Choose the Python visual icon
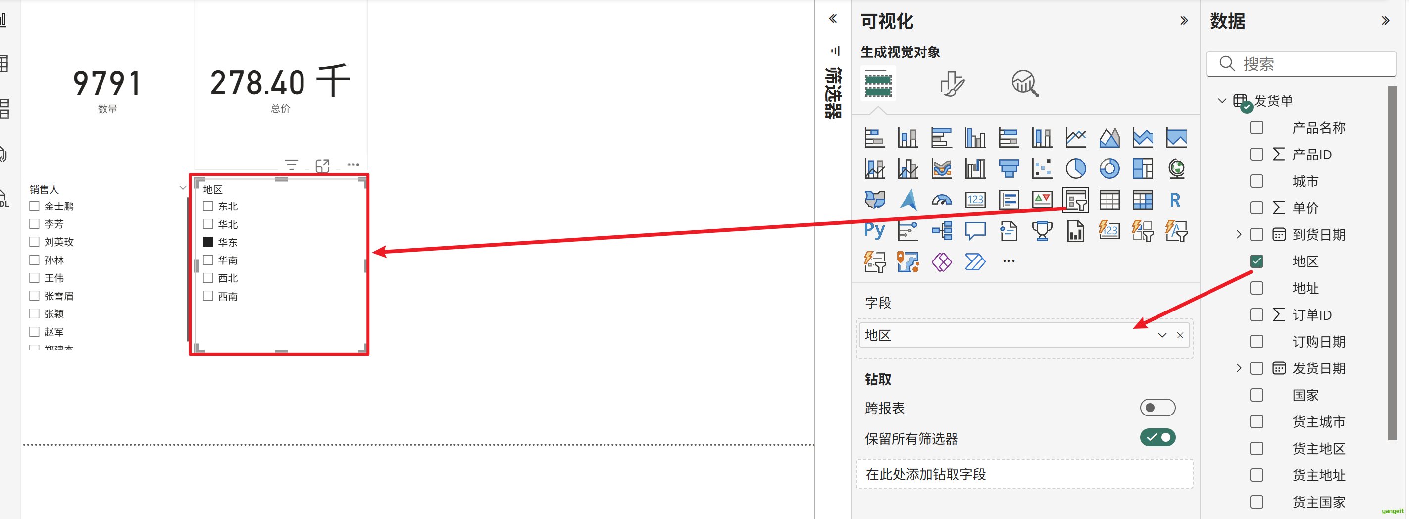This screenshot has width=1409, height=519. point(874,231)
